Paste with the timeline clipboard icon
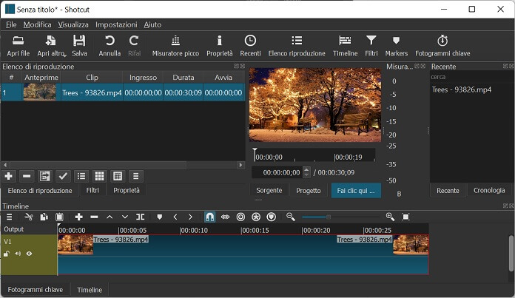 [59, 217]
